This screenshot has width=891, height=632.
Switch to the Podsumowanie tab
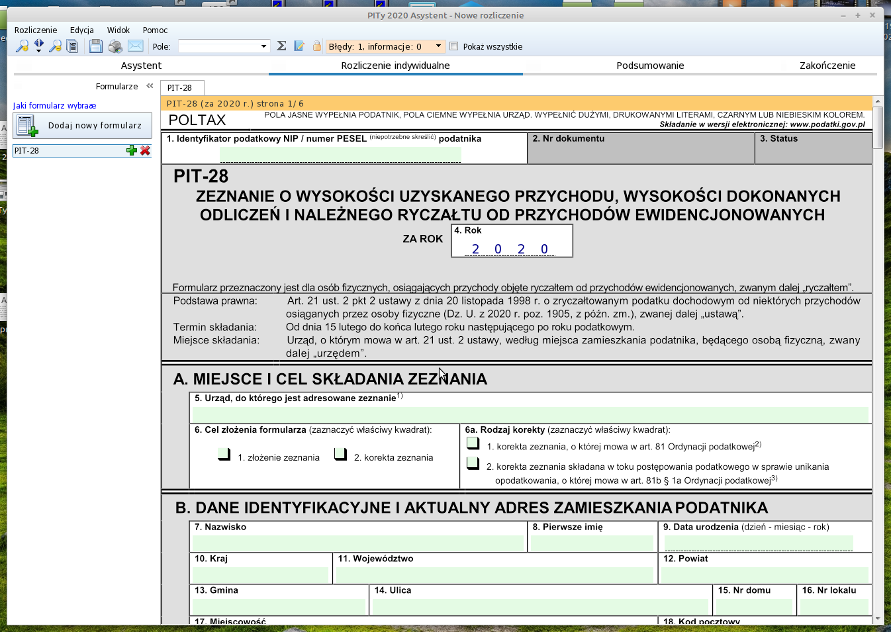click(x=649, y=66)
